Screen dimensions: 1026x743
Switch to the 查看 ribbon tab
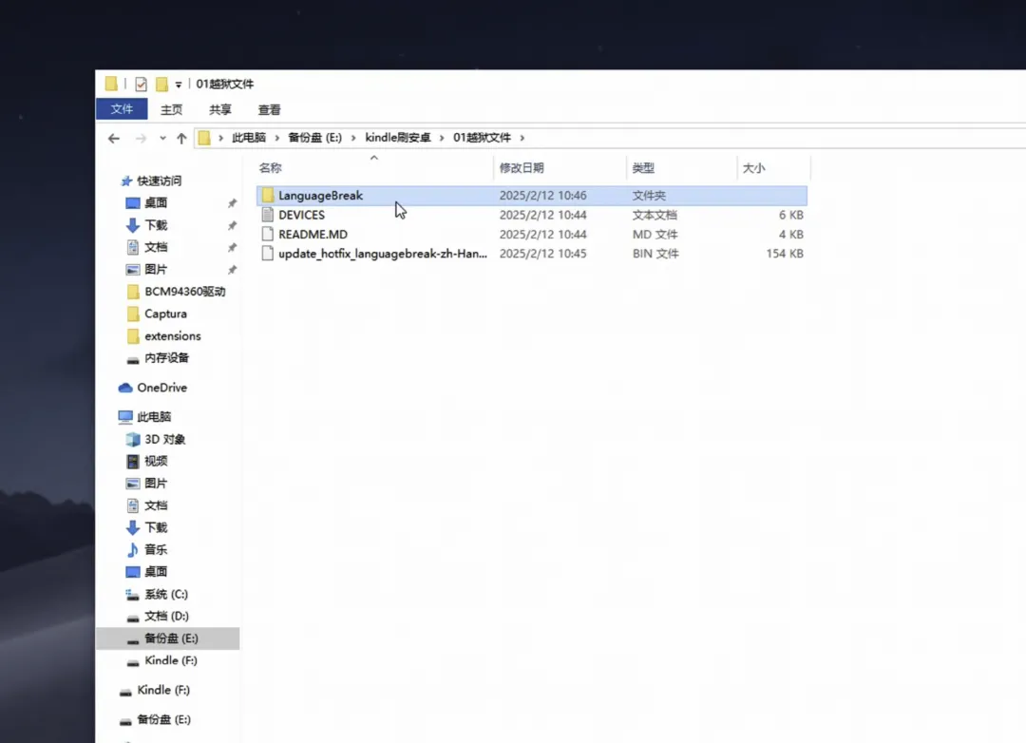coord(269,110)
